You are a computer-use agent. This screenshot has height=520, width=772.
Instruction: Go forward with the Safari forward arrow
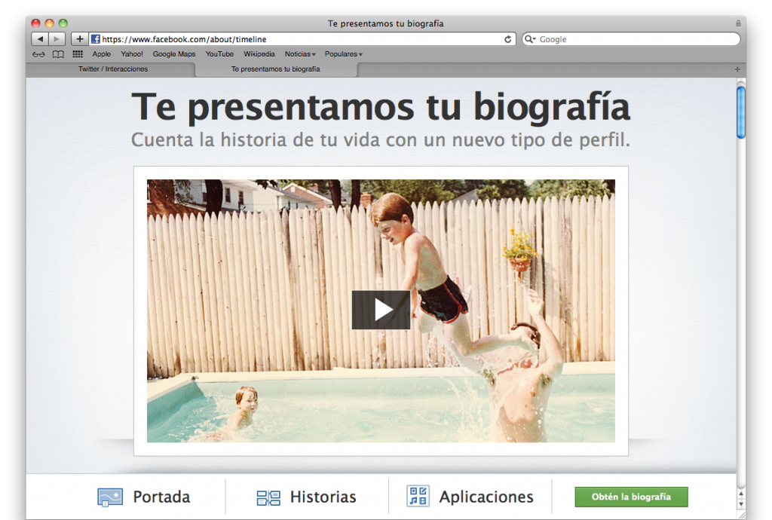pos(57,39)
